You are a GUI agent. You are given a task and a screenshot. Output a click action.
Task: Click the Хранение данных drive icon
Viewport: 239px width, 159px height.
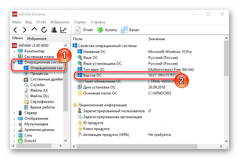pos(20,130)
